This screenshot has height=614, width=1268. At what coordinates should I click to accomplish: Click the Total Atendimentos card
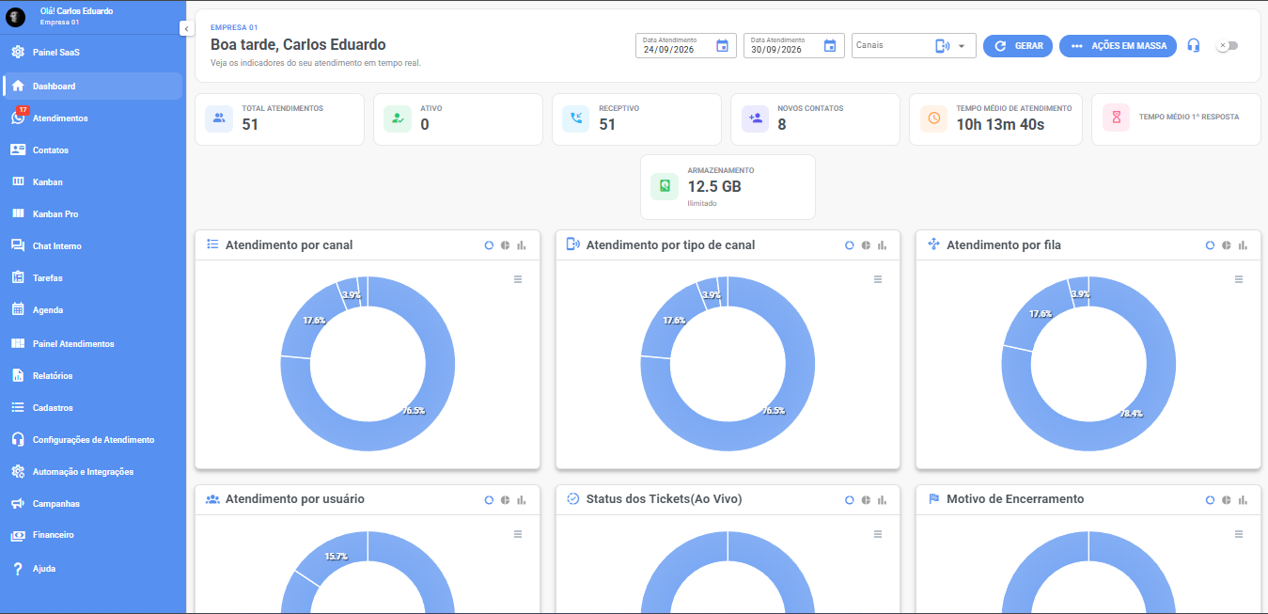(x=279, y=118)
